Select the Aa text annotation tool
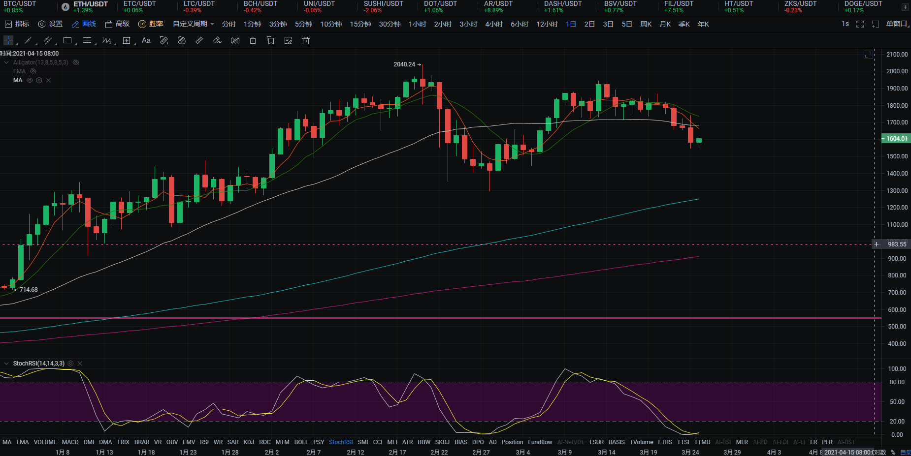This screenshot has height=456, width=911. [146, 40]
